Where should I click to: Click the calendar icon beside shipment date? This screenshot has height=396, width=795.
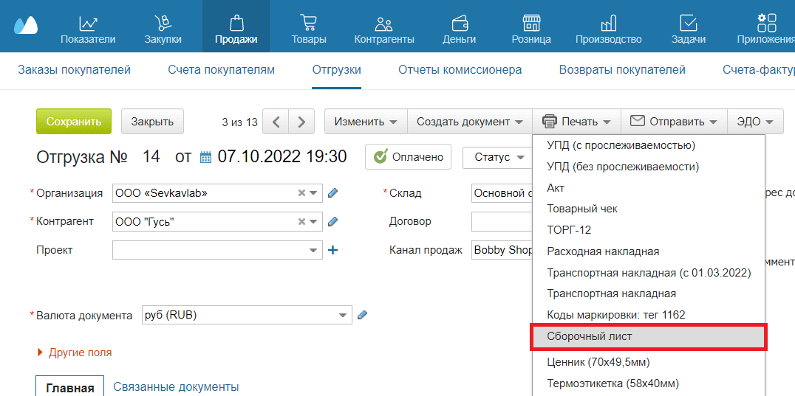(x=205, y=157)
